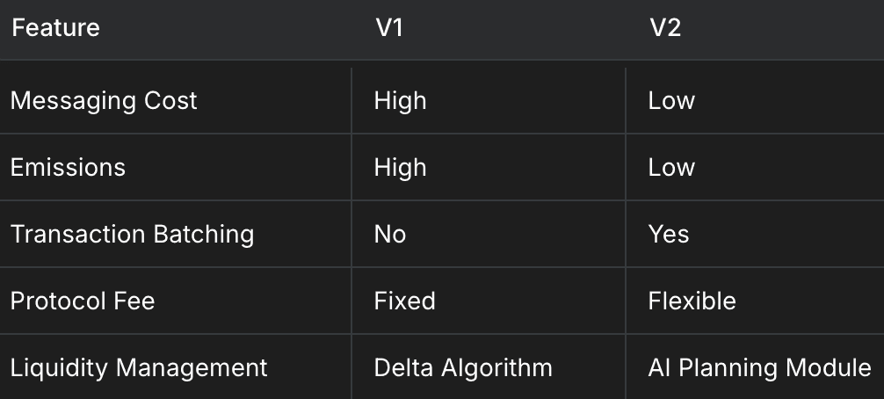Click the V2 column header

click(x=665, y=27)
